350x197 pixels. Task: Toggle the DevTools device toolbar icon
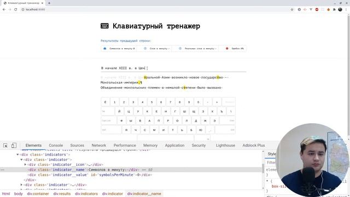(x=14, y=146)
